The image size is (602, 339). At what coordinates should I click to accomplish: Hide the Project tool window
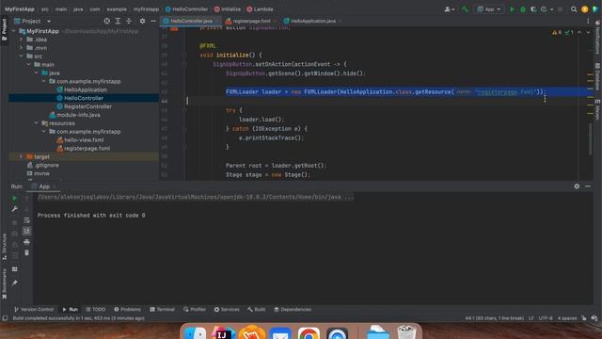[x=152, y=21]
